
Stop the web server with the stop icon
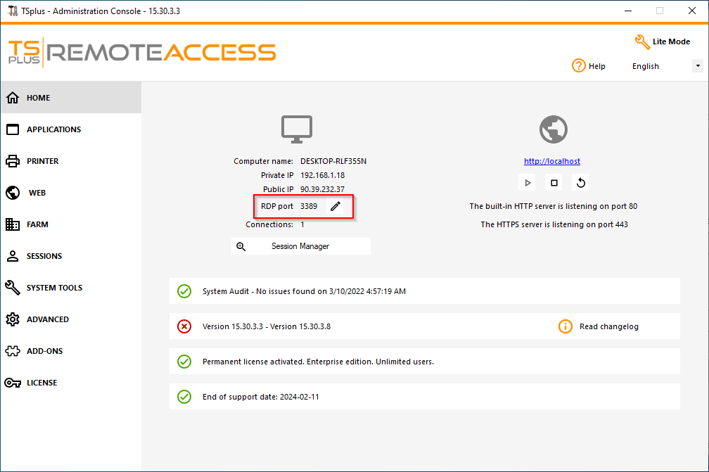(554, 183)
